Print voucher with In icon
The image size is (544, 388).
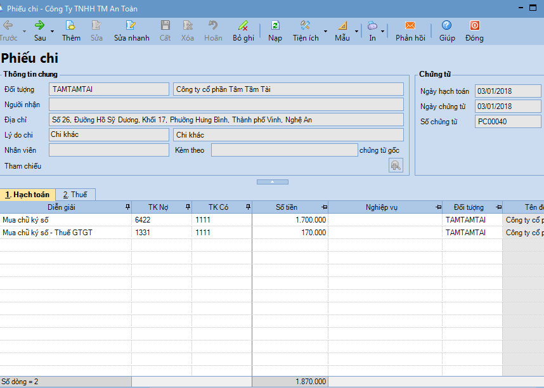(x=372, y=25)
